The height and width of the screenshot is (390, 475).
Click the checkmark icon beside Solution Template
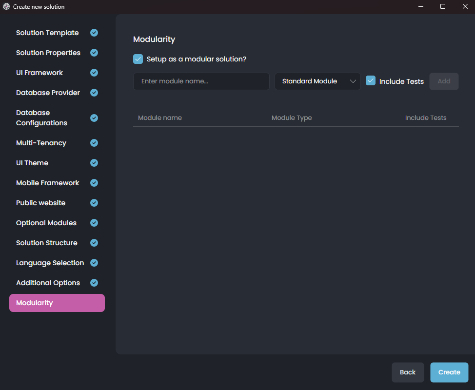[x=94, y=33]
